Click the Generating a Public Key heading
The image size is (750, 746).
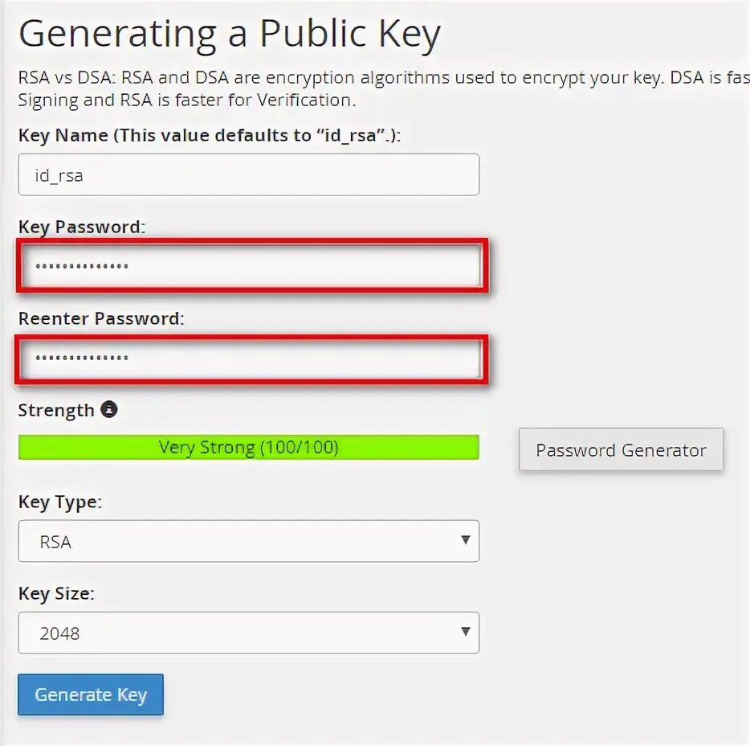230,35
